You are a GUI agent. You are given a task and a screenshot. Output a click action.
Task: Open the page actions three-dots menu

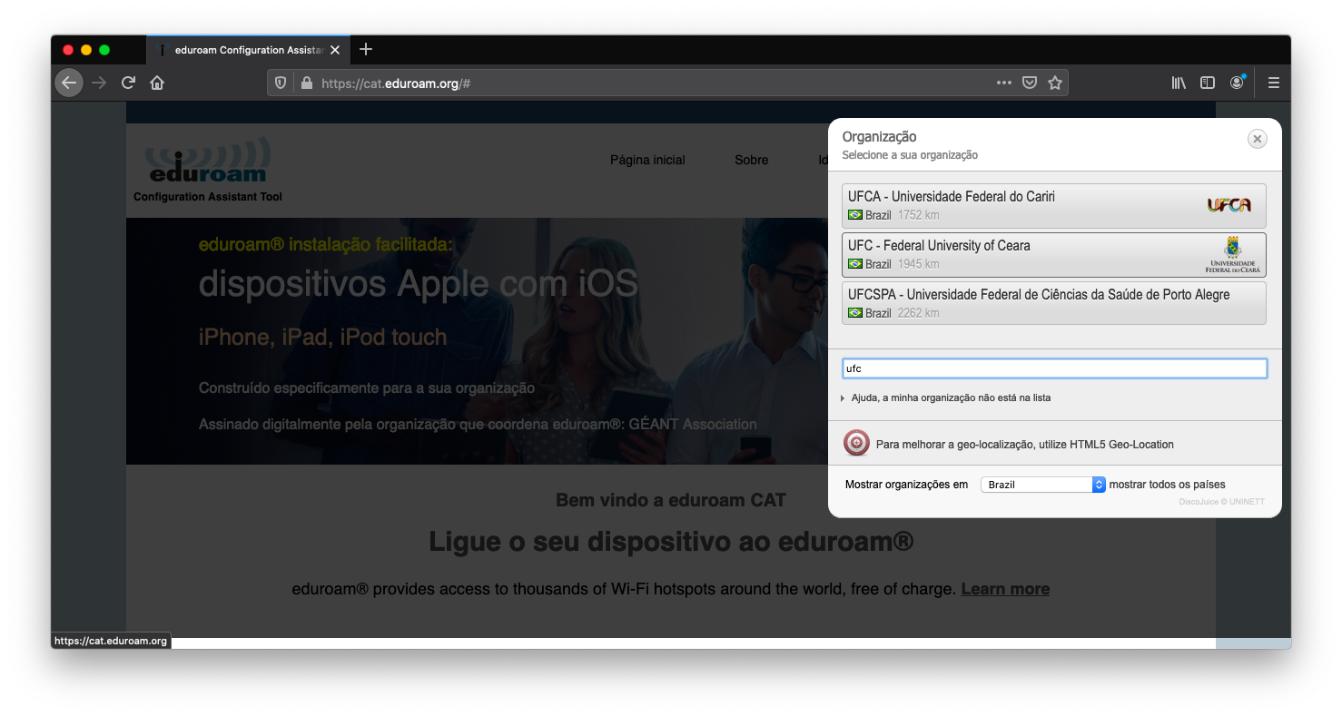[x=1004, y=83]
